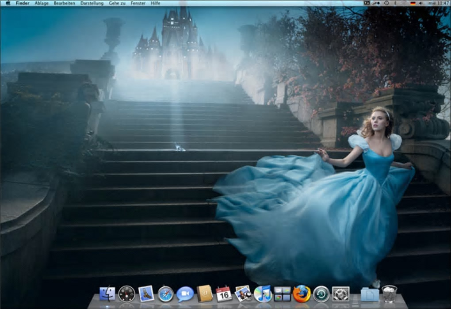This screenshot has height=309, width=451.
Task: Open German flag input source menu
Action: pyautogui.click(x=413, y=3)
